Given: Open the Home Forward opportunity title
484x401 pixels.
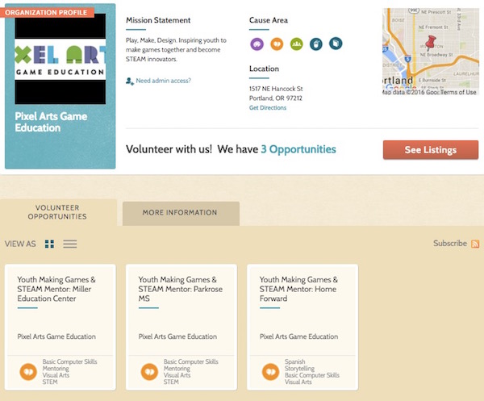Looking at the screenshot, I should pyautogui.click(x=298, y=289).
